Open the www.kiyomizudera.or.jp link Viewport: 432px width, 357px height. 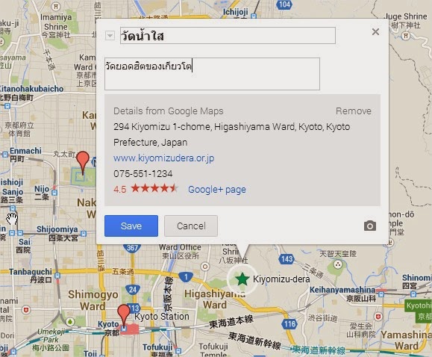tap(163, 158)
